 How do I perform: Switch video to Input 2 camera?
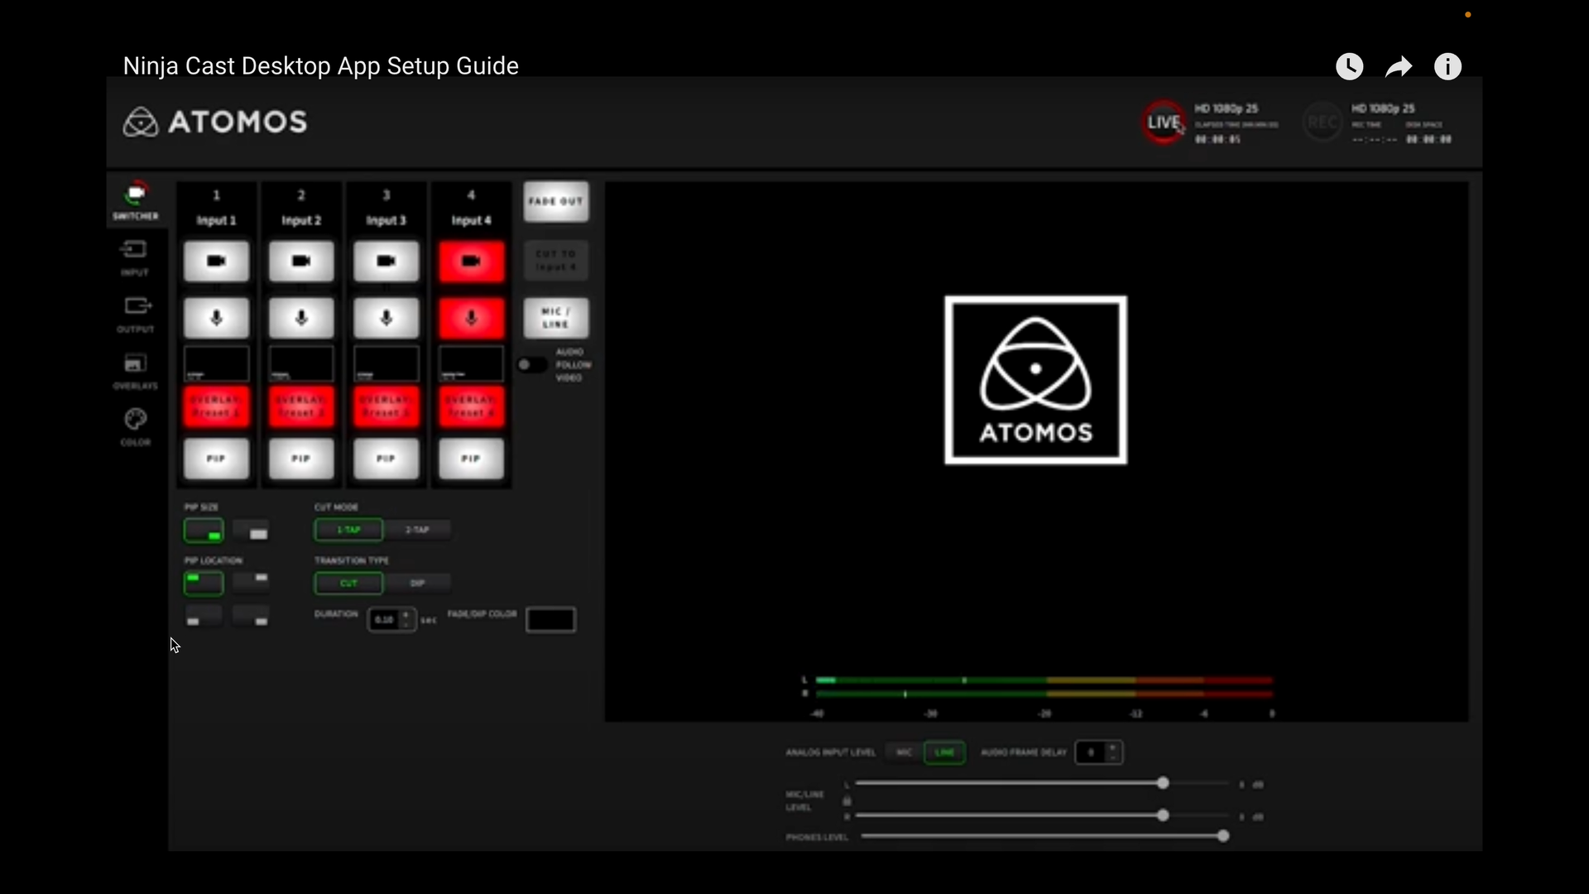[301, 262]
